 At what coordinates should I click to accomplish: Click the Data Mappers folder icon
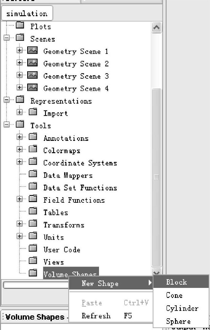click(x=33, y=175)
